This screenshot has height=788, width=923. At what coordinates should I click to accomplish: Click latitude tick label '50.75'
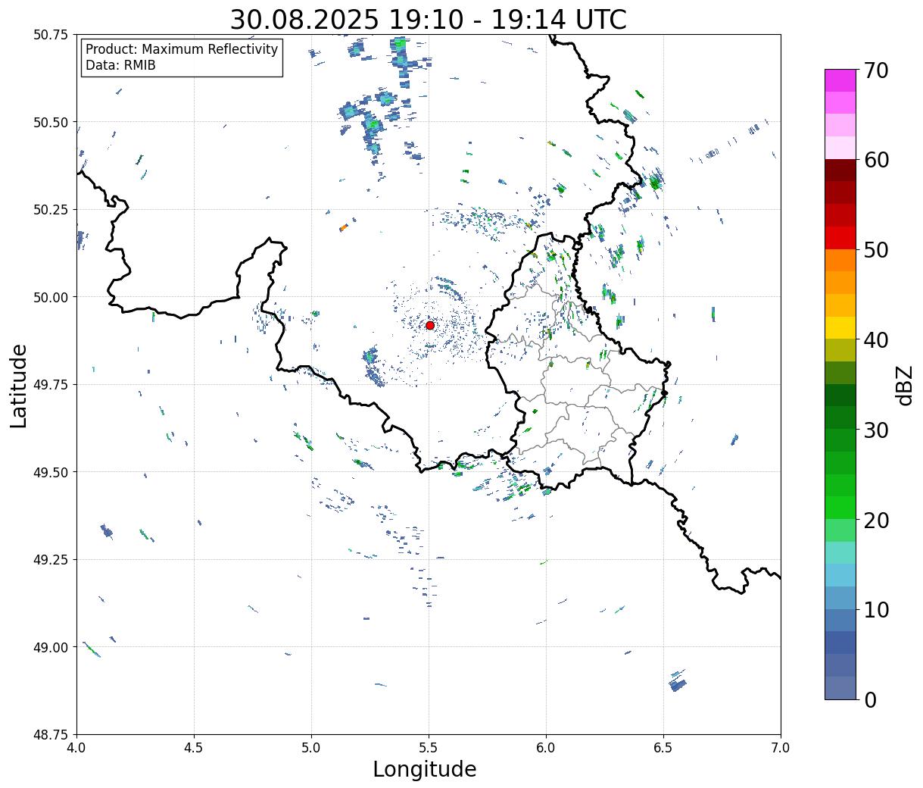[51, 35]
